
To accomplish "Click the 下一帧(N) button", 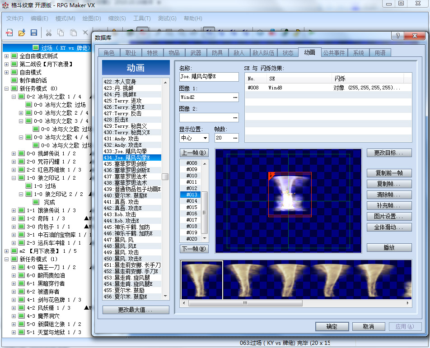I will point(194,249).
